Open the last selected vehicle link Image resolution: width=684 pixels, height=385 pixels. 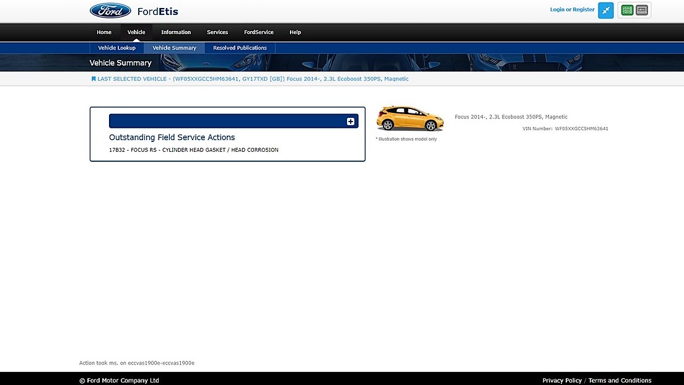coord(253,79)
